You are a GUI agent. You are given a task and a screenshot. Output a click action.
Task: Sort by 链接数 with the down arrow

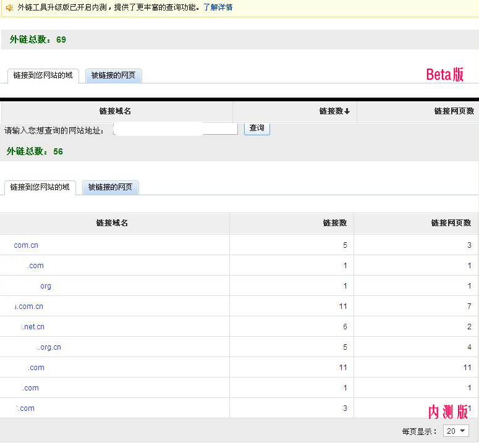[334, 111]
